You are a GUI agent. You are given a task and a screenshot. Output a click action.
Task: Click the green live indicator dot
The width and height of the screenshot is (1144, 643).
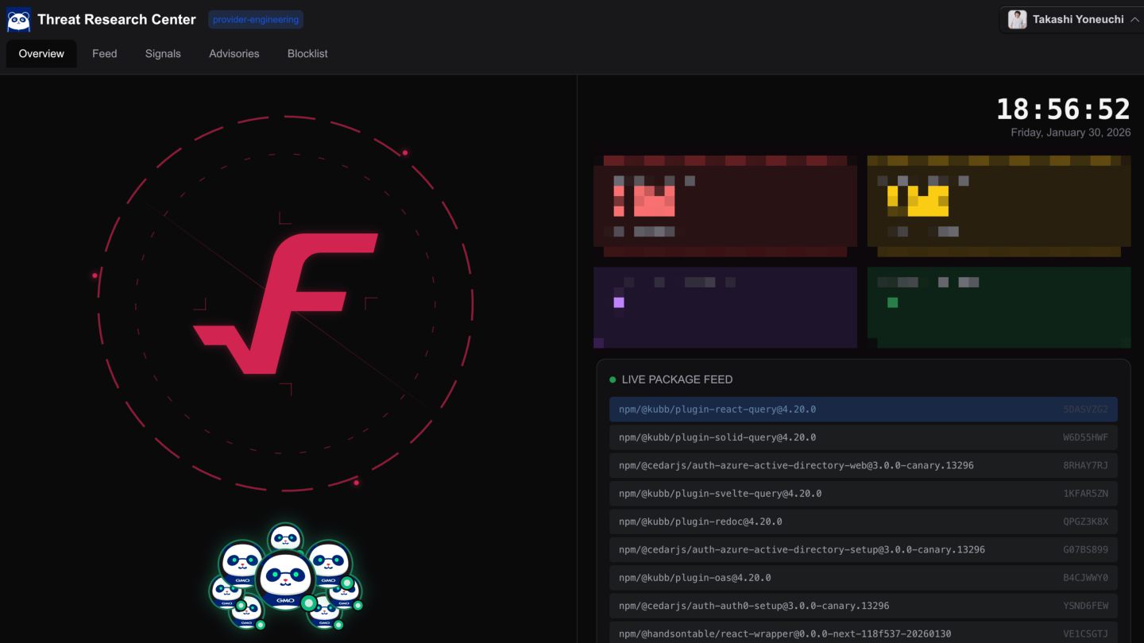click(613, 379)
